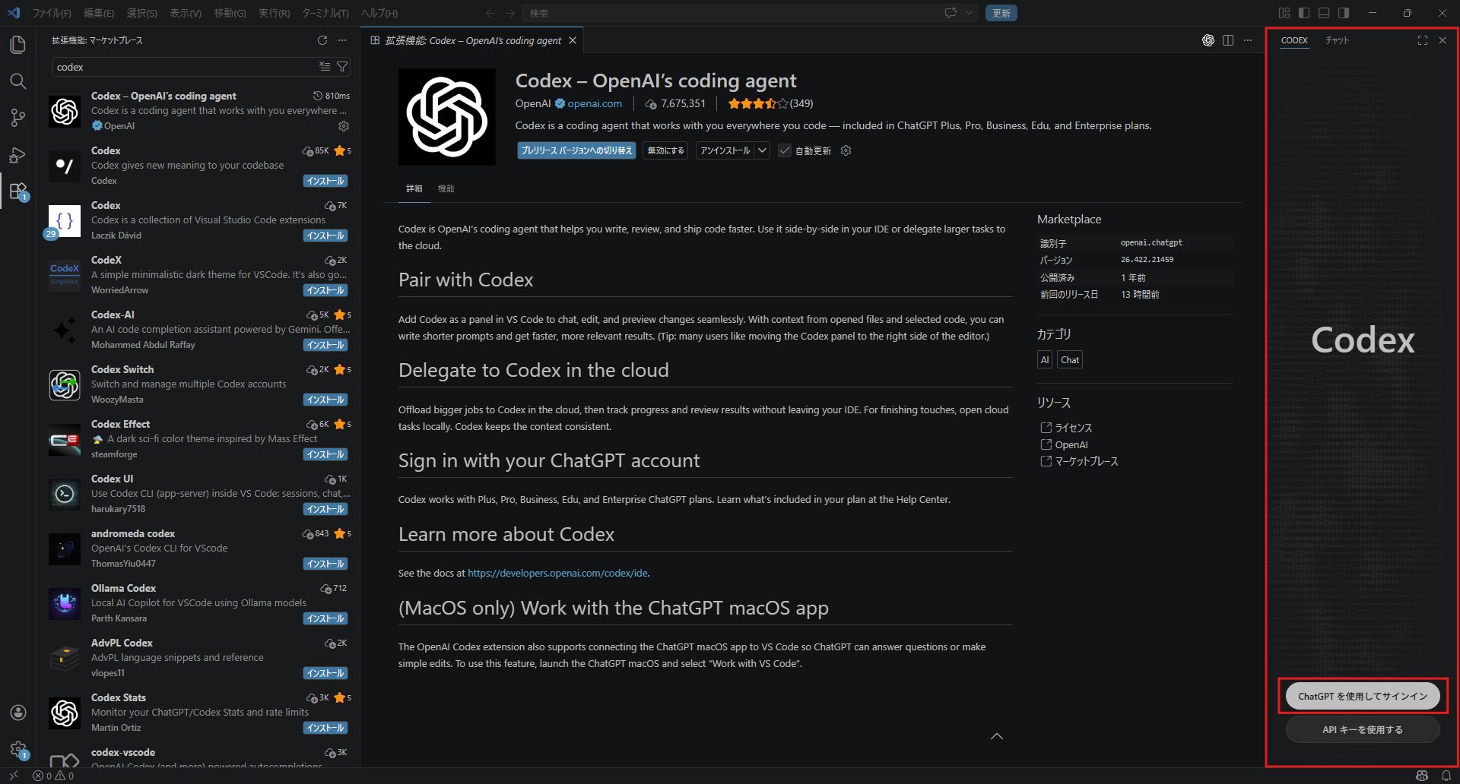Viewport: 1460px width, 784px height.
Task: Open the developers.openai.com/codex/ide link
Action: (557, 573)
